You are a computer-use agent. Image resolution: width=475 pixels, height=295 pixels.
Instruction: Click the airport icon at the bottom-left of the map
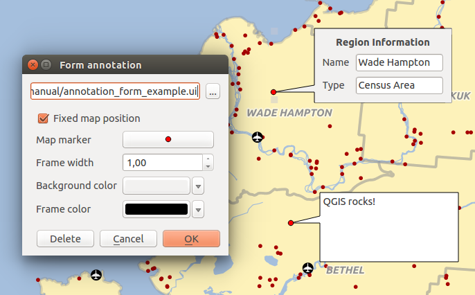tap(96, 275)
